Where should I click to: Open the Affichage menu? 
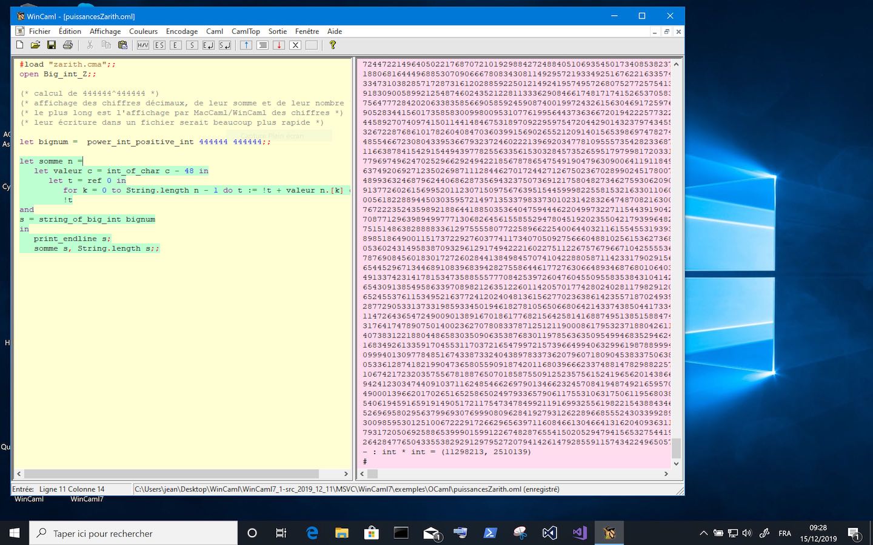pos(105,31)
